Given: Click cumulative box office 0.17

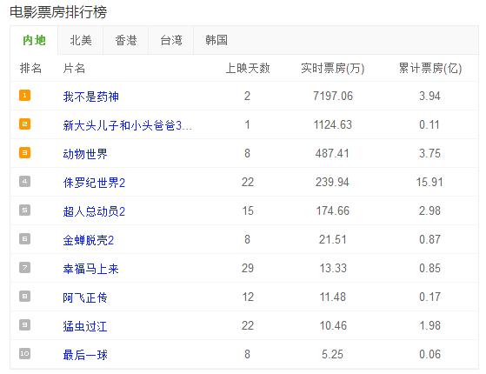Looking at the screenshot, I should (429, 297).
